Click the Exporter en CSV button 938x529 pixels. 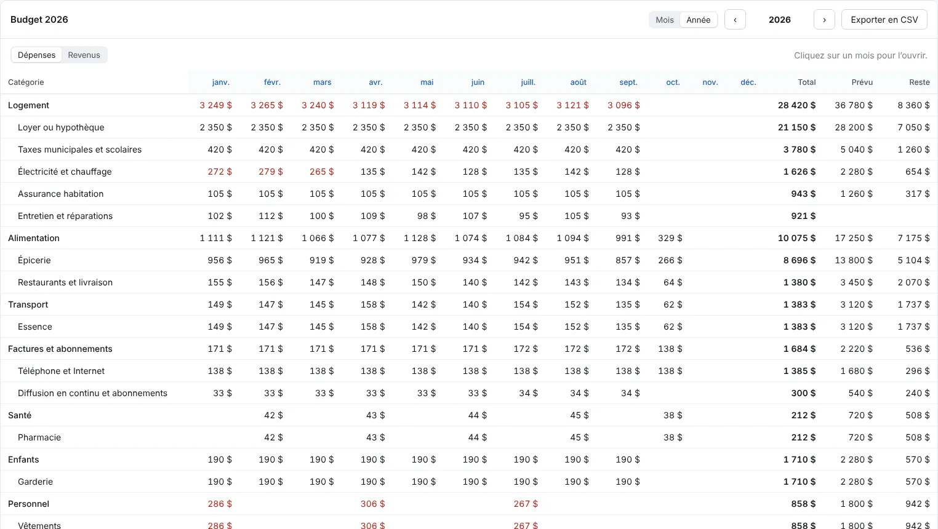tap(884, 20)
